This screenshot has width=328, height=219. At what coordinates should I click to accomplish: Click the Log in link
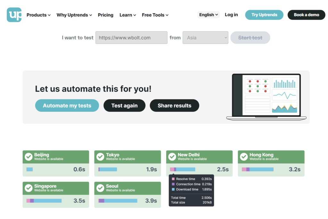[231, 15]
